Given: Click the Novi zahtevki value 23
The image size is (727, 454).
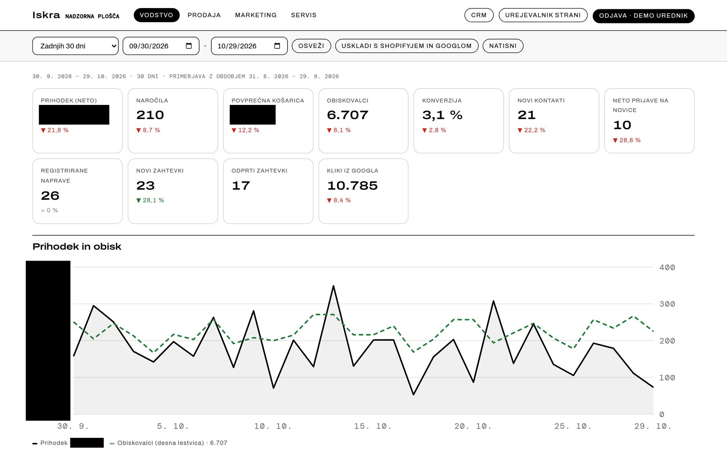Looking at the screenshot, I should (x=145, y=186).
